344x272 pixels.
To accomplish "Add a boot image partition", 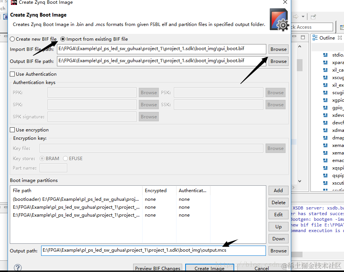I will 278,191.
